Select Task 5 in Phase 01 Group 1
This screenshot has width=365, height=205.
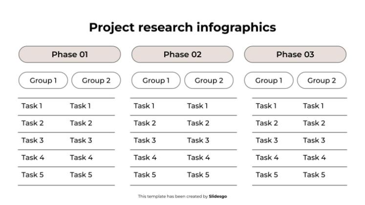tap(33, 175)
